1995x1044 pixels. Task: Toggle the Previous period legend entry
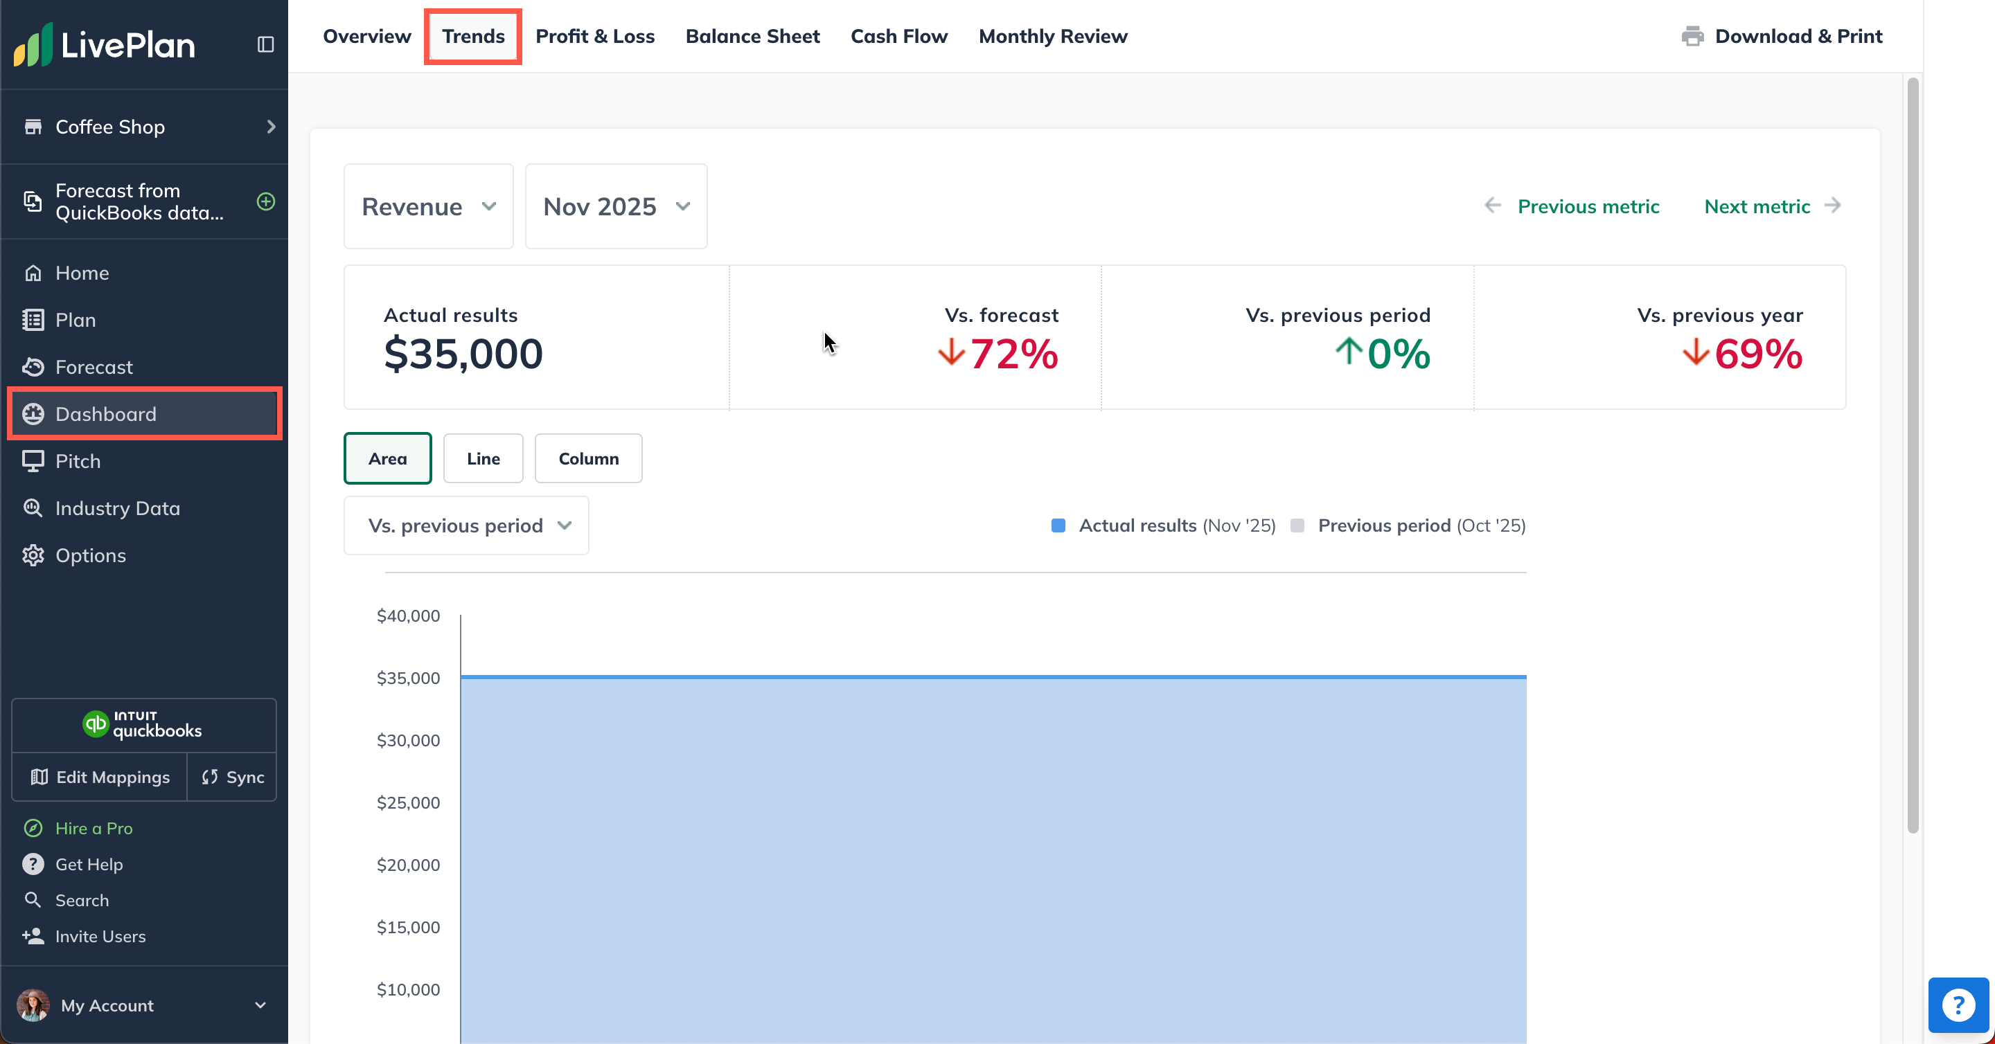pyautogui.click(x=1385, y=525)
